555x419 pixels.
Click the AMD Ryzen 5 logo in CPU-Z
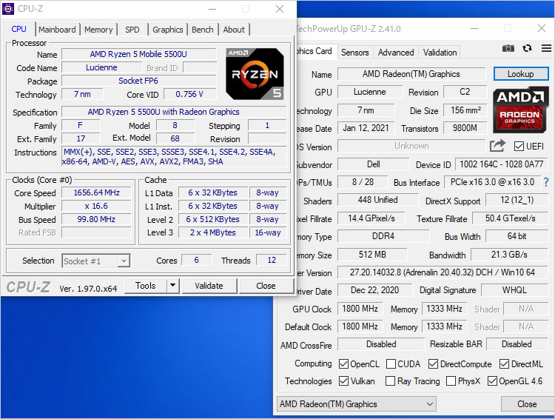255,74
